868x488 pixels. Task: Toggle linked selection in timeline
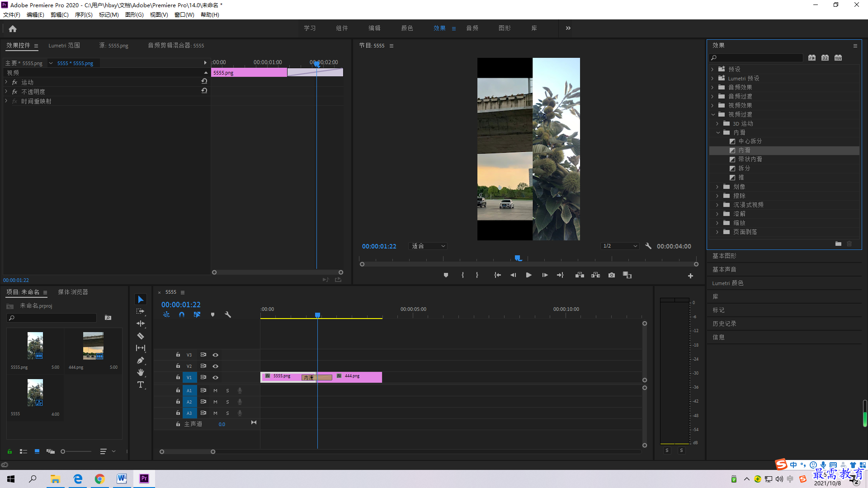pos(197,314)
